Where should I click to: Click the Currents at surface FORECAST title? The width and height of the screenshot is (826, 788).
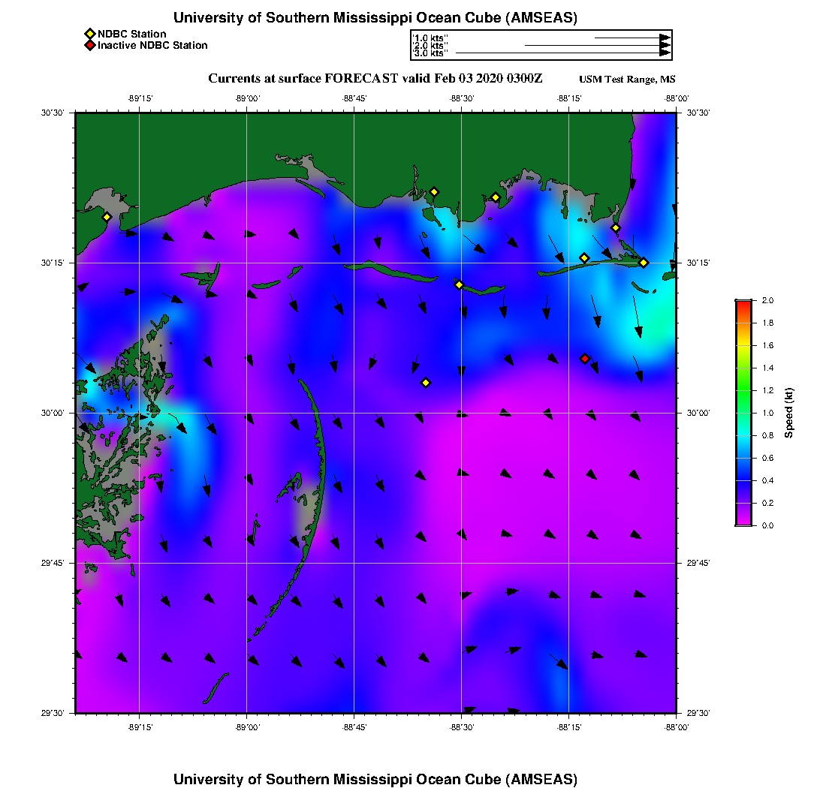tap(375, 78)
